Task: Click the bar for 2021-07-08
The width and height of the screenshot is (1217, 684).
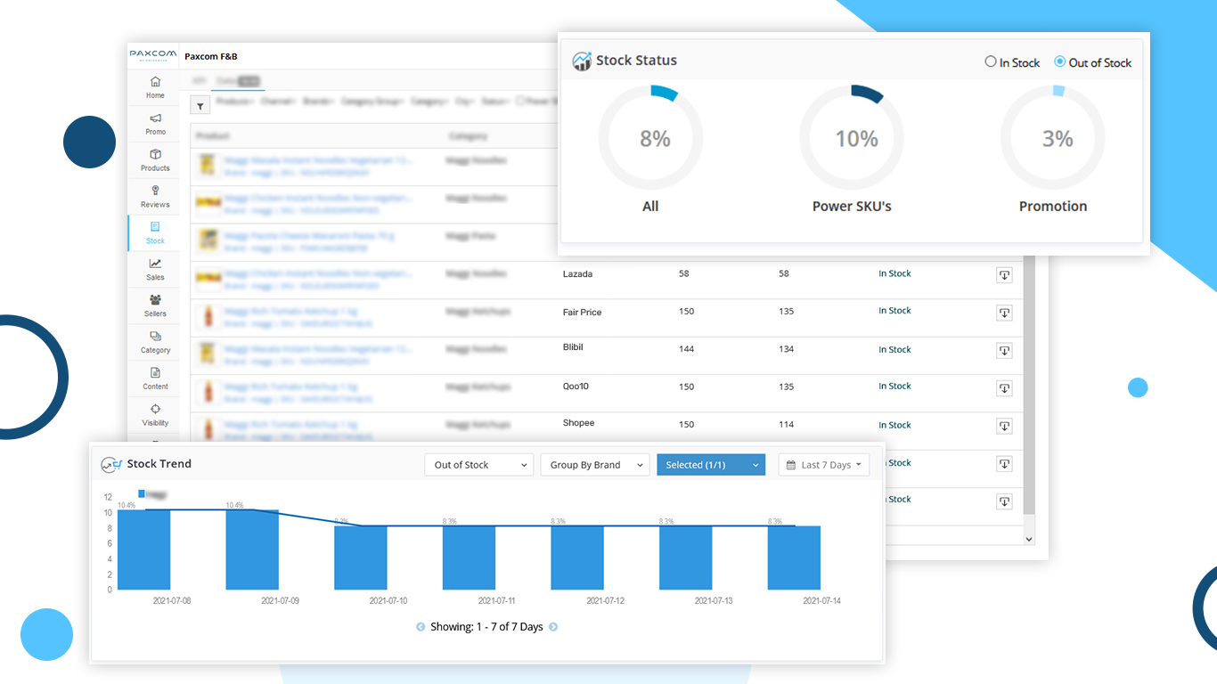Action: point(143,550)
